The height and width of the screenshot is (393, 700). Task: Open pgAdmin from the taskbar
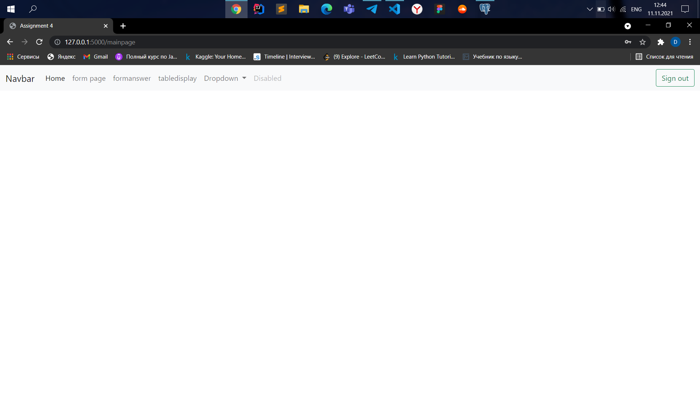[485, 9]
